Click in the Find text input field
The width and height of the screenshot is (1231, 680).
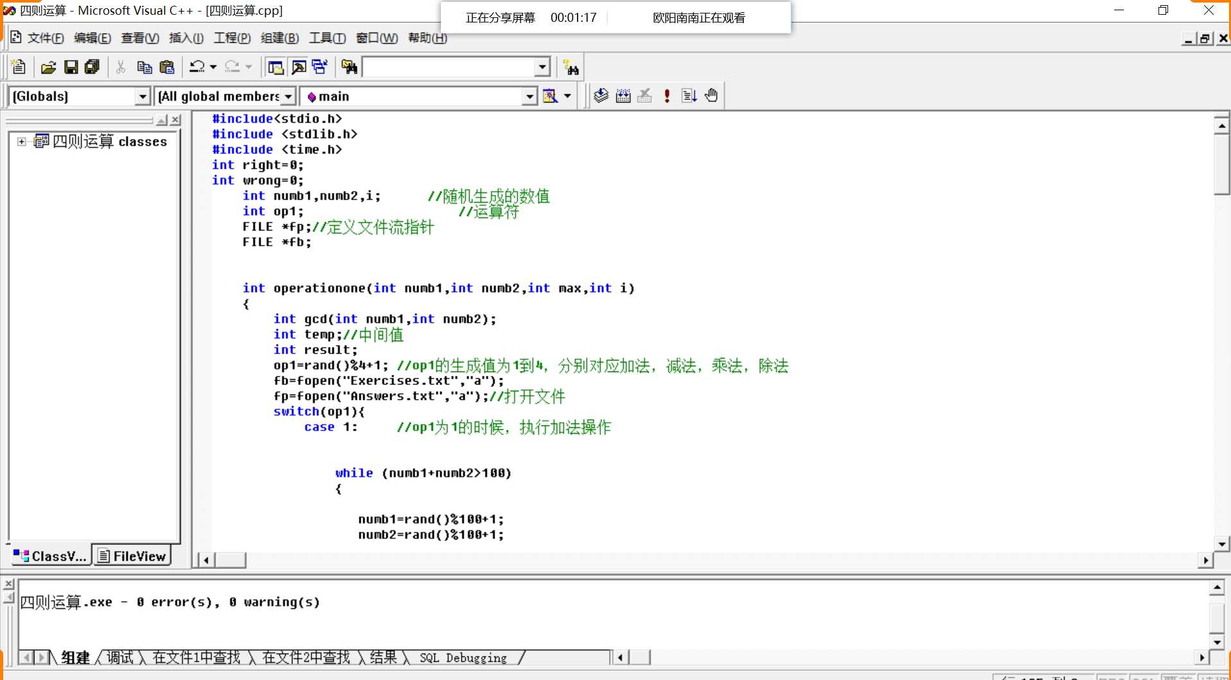click(449, 67)
